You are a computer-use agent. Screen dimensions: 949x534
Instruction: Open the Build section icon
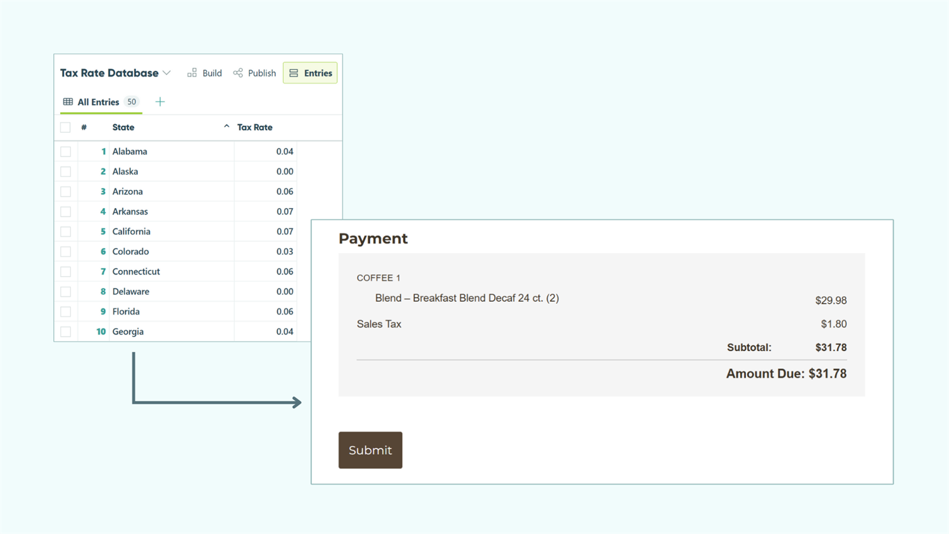click(x=192, y=73)
